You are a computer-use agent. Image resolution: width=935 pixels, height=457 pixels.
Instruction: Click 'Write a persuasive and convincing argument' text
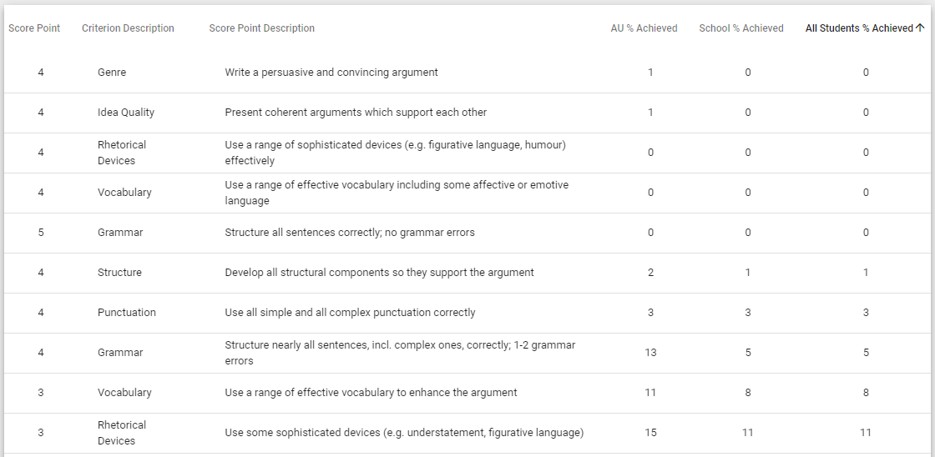[331, 73]
